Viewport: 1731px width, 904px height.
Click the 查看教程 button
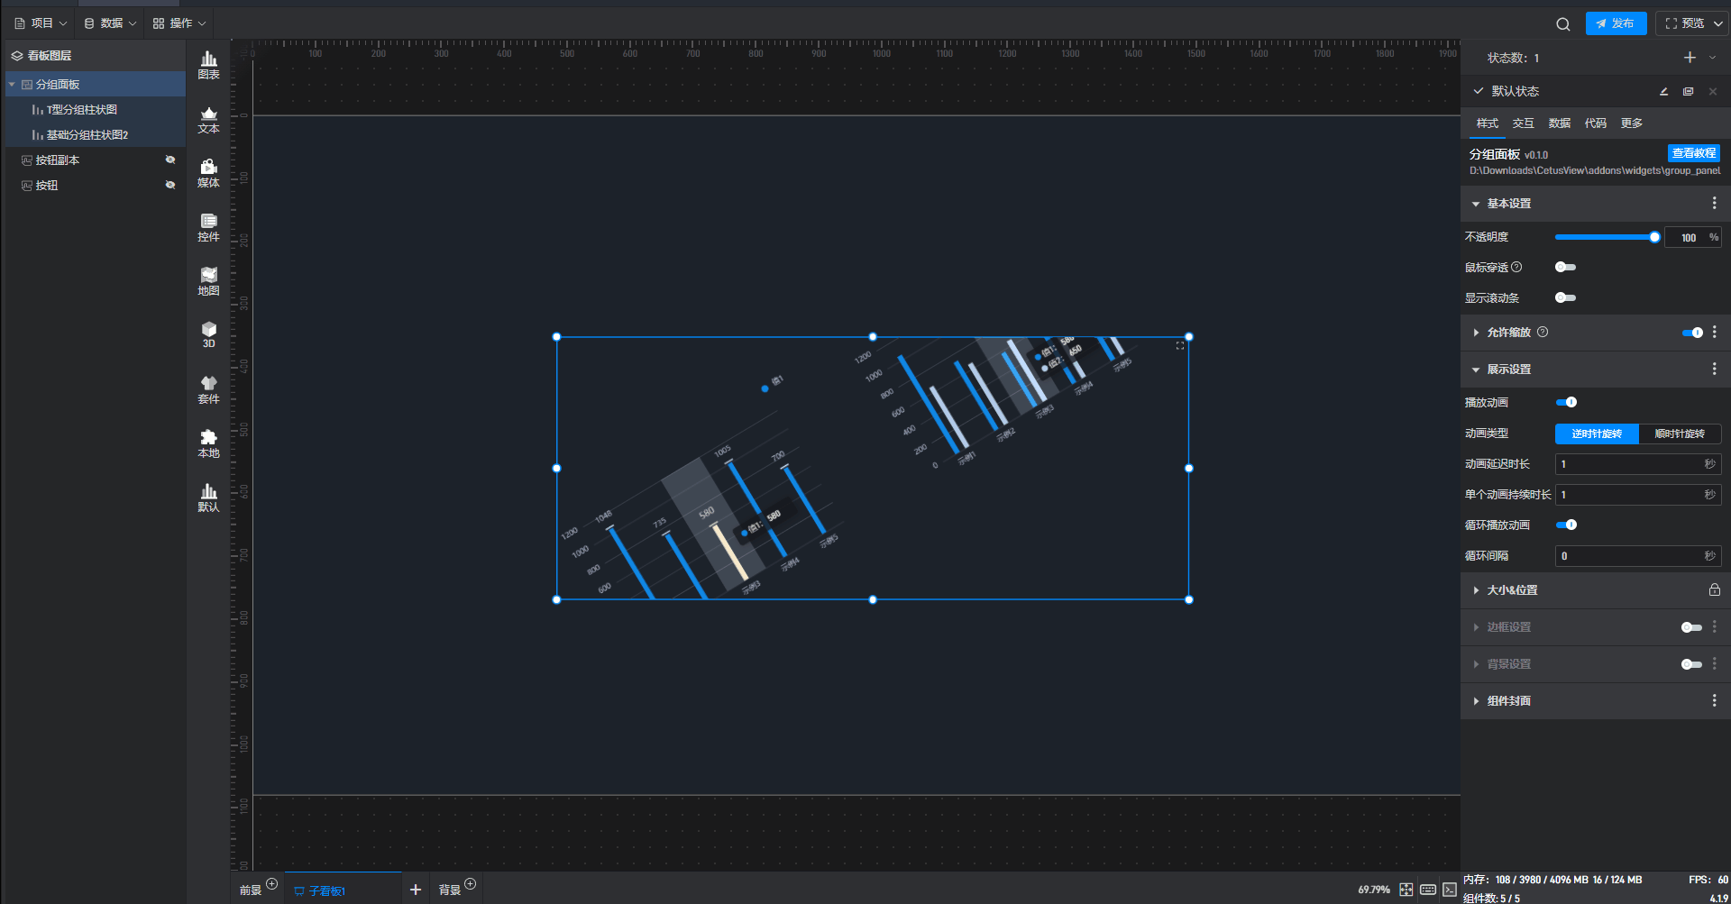point(1694,153)
